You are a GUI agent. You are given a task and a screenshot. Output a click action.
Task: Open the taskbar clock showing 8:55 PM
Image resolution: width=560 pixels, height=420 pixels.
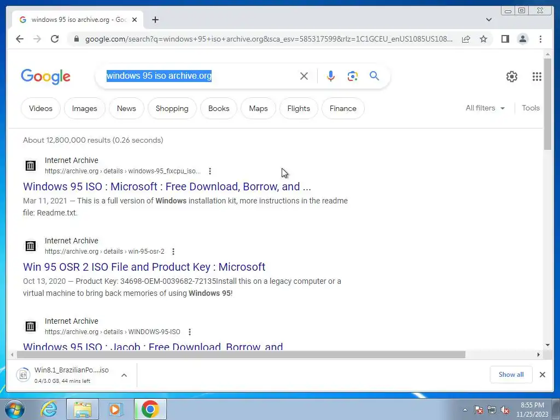point(532,410)
